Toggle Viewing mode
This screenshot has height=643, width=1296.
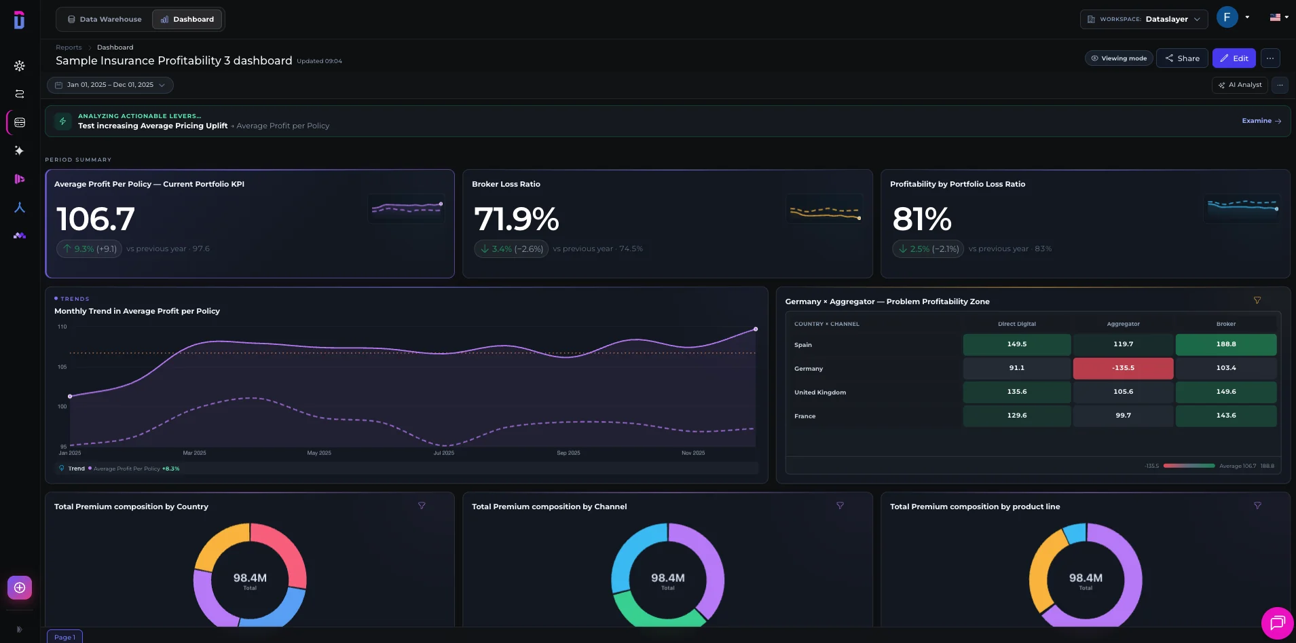(1118, 58)
